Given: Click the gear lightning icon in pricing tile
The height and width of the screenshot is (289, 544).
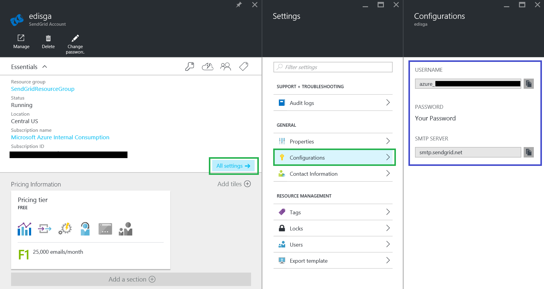Looking at the screenshot, I should click(x=65, y=229).
